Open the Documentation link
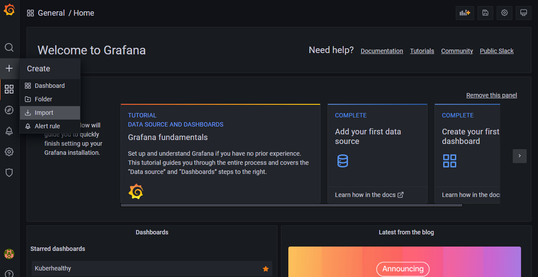The image size is (538, 277). [x=382, y=51]
